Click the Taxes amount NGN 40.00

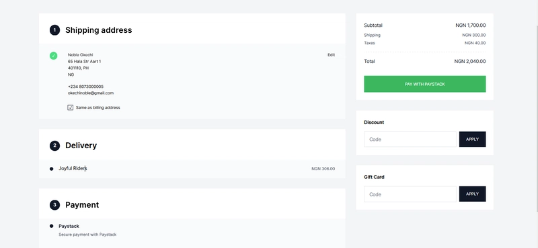[x=475, y=43]
